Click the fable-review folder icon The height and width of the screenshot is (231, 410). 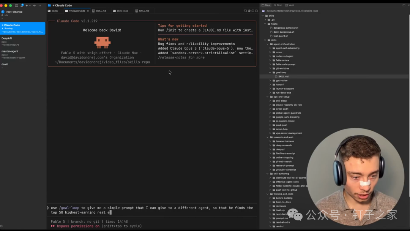coord(274,60)
